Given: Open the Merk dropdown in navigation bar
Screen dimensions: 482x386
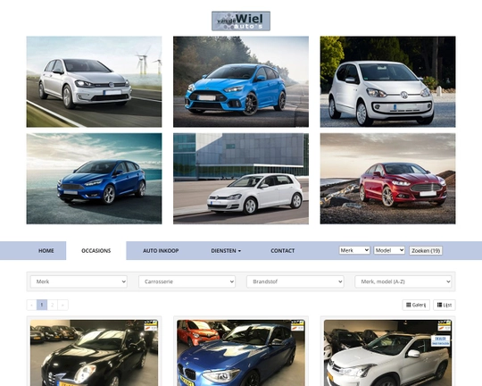Looking at the screenshot, I should (354, 250).
